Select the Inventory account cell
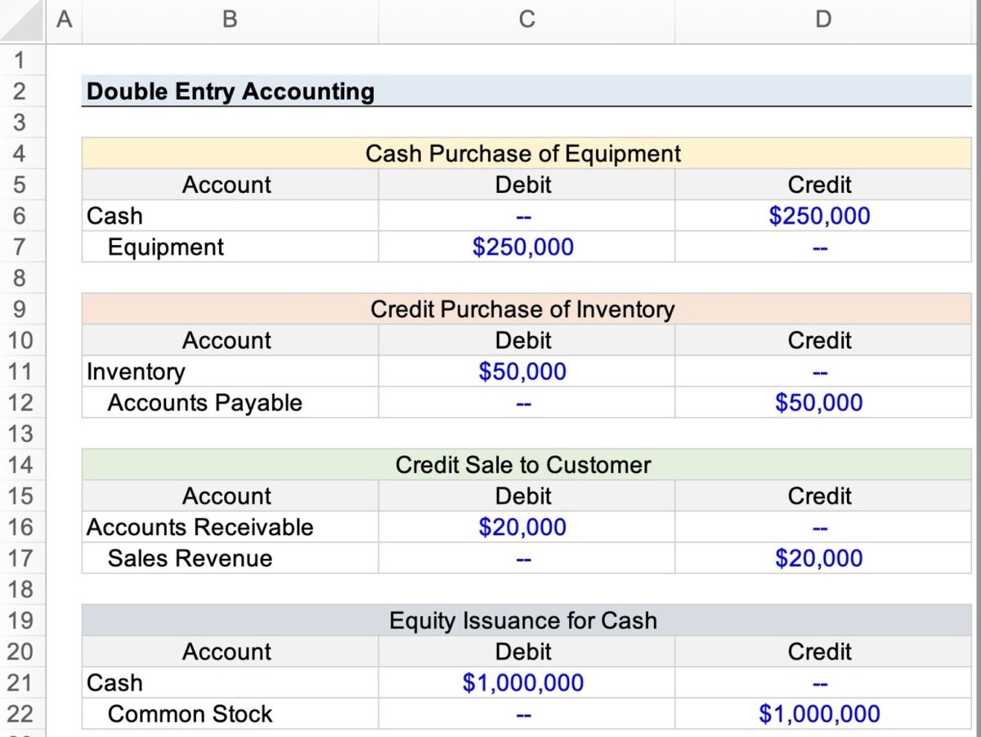 [x=230, y=372]
